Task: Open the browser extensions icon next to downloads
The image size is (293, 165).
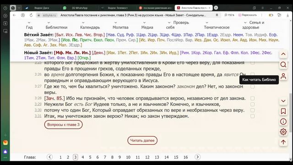Action: [x=279, y=15]
